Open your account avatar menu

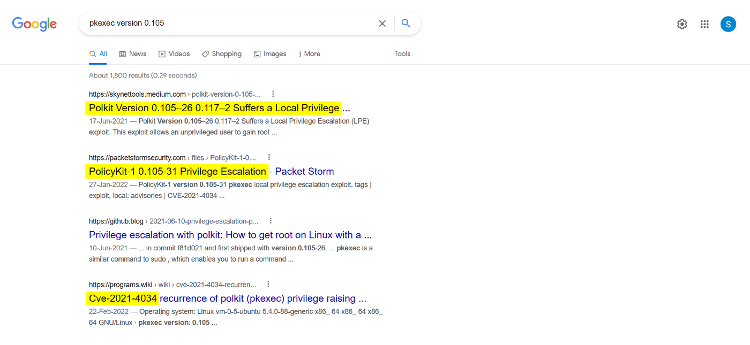tap(728, 24)
